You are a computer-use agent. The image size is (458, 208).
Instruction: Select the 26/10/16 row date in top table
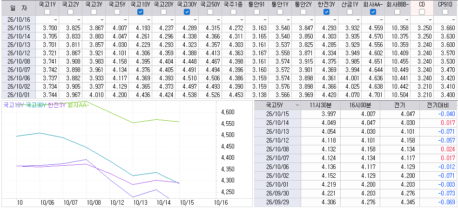coord(18,20)
